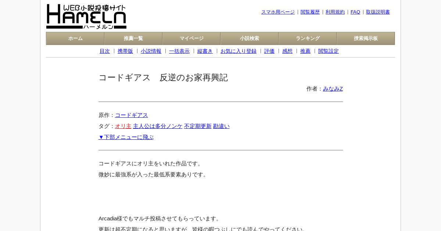This screenshot has height=231, width=441.
Task: Open the 推薦一覧 navigation tab
Action: (133, 38)
